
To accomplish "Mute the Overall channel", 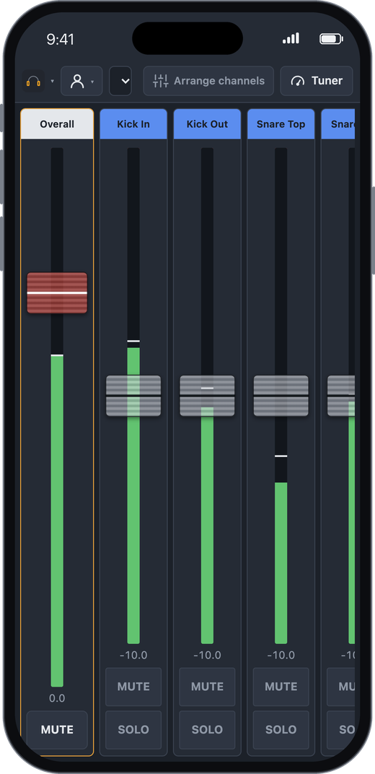I will click(57, 729).
